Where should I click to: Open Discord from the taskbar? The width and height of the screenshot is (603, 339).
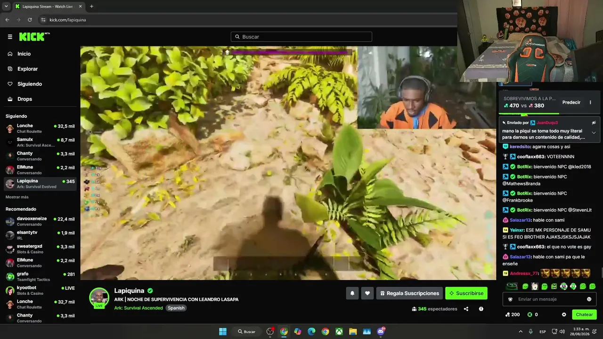tap(381, 331)
